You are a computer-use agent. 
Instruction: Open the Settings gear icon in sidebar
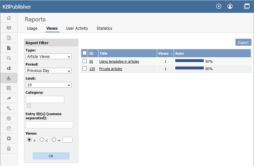pos(9,118)
